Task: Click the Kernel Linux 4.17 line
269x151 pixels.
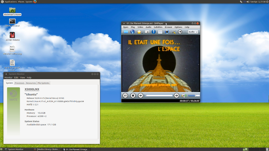Action: click(55, 101)
